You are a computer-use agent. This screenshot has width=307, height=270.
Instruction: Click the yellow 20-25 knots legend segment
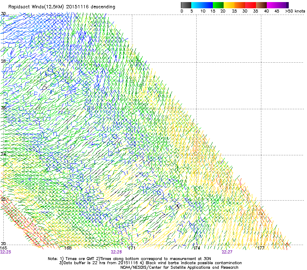pyautogui.click(x=229, y=5)
